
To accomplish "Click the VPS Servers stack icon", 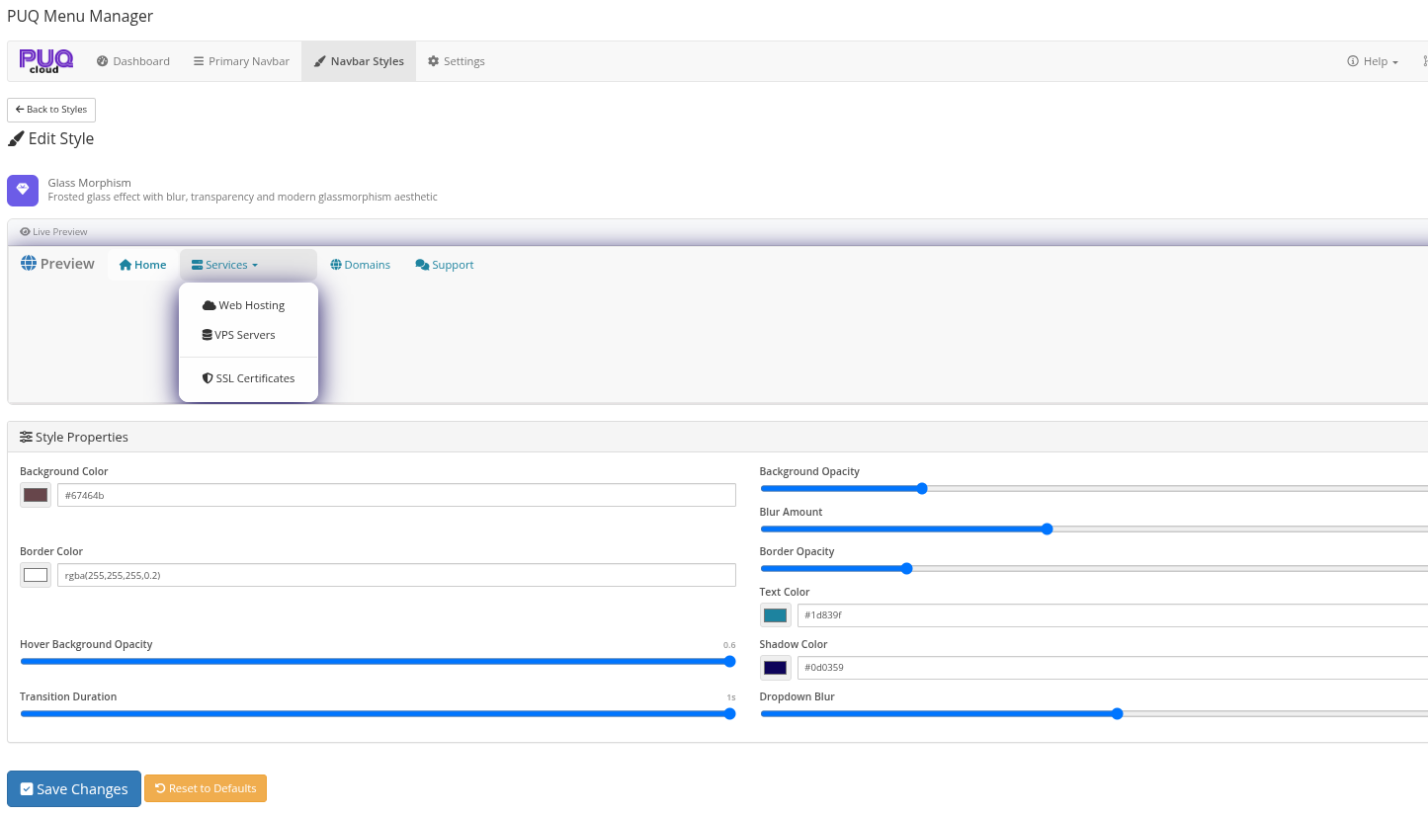I will coord(207,334).
